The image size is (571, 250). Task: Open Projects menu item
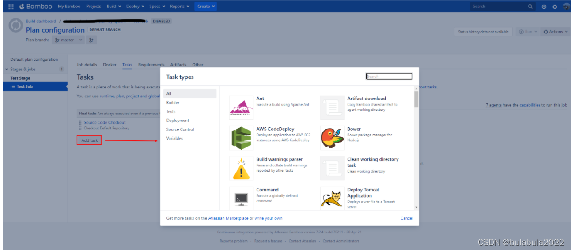(x=94, y=7)
